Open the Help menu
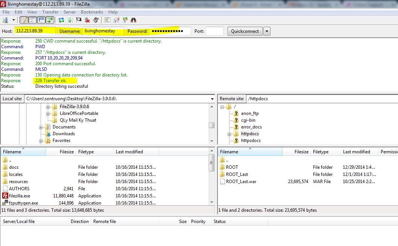The height and width of the screenshot is (246, 398). tap(113, 12)
